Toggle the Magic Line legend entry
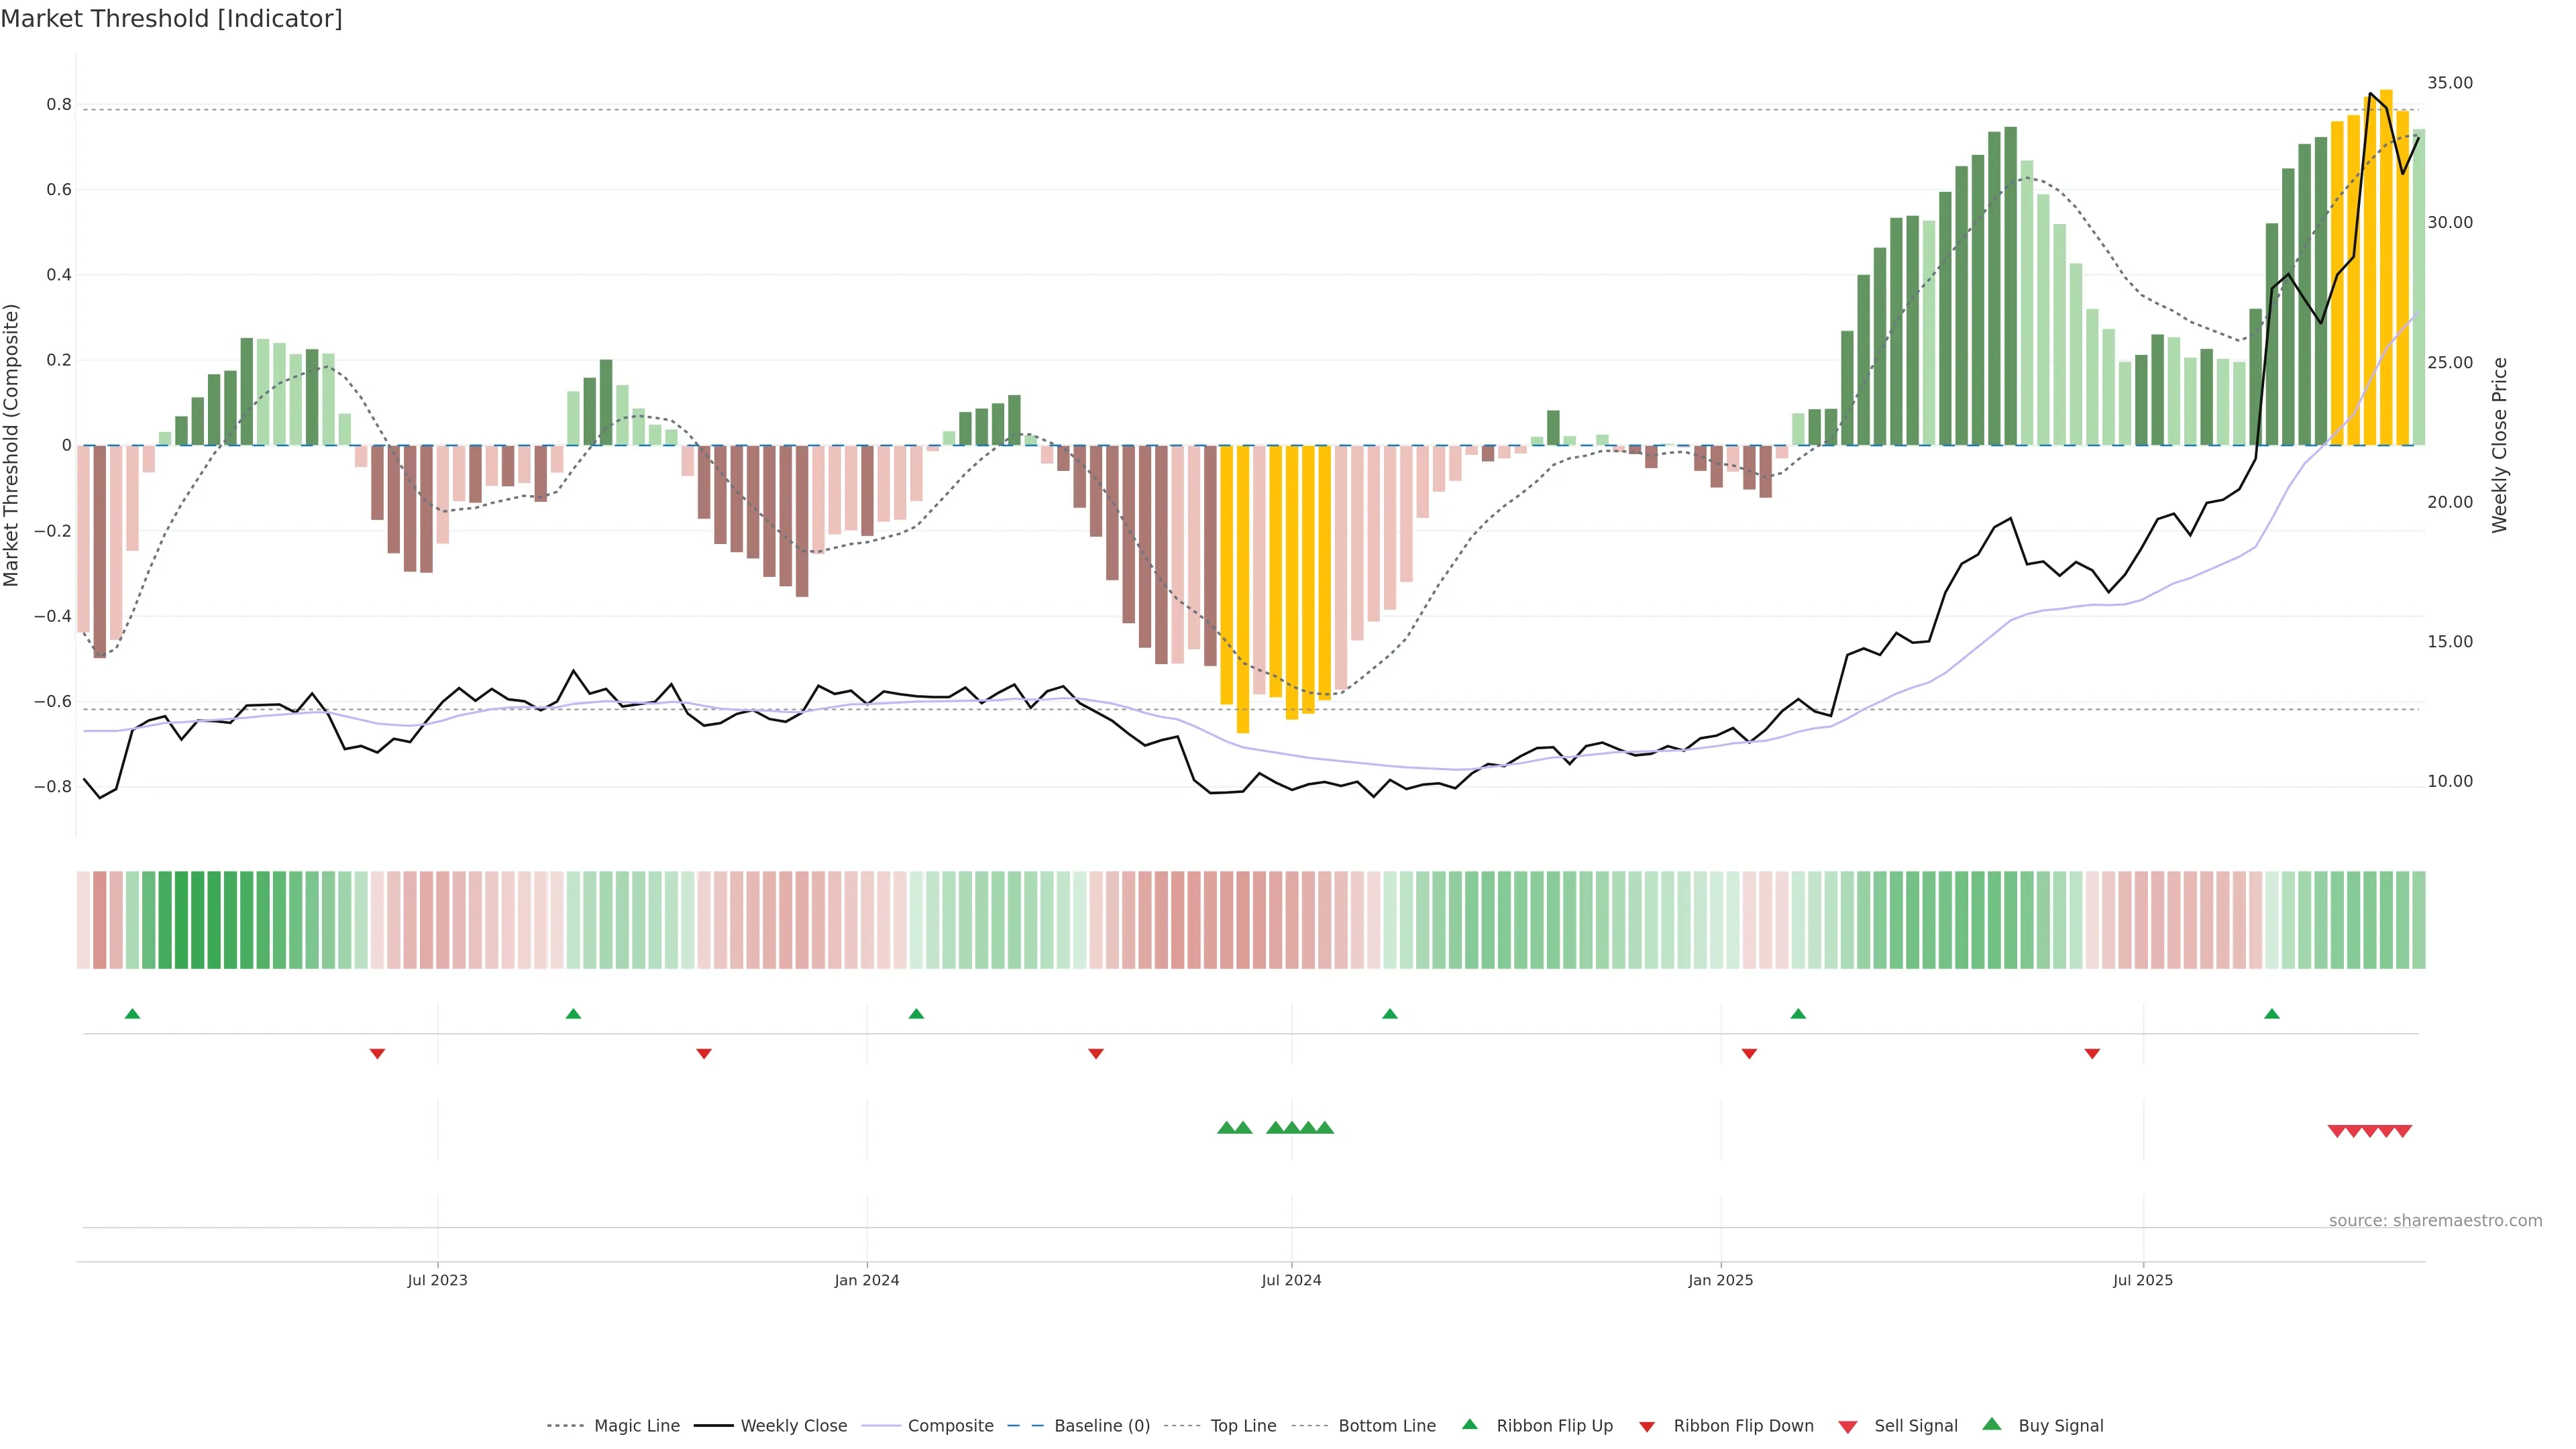This screenshot has width=2576, height=1449. pyautogui.click(x=636, y=1426)
